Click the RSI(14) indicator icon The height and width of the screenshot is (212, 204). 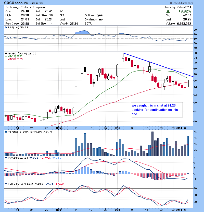point(6,27)
